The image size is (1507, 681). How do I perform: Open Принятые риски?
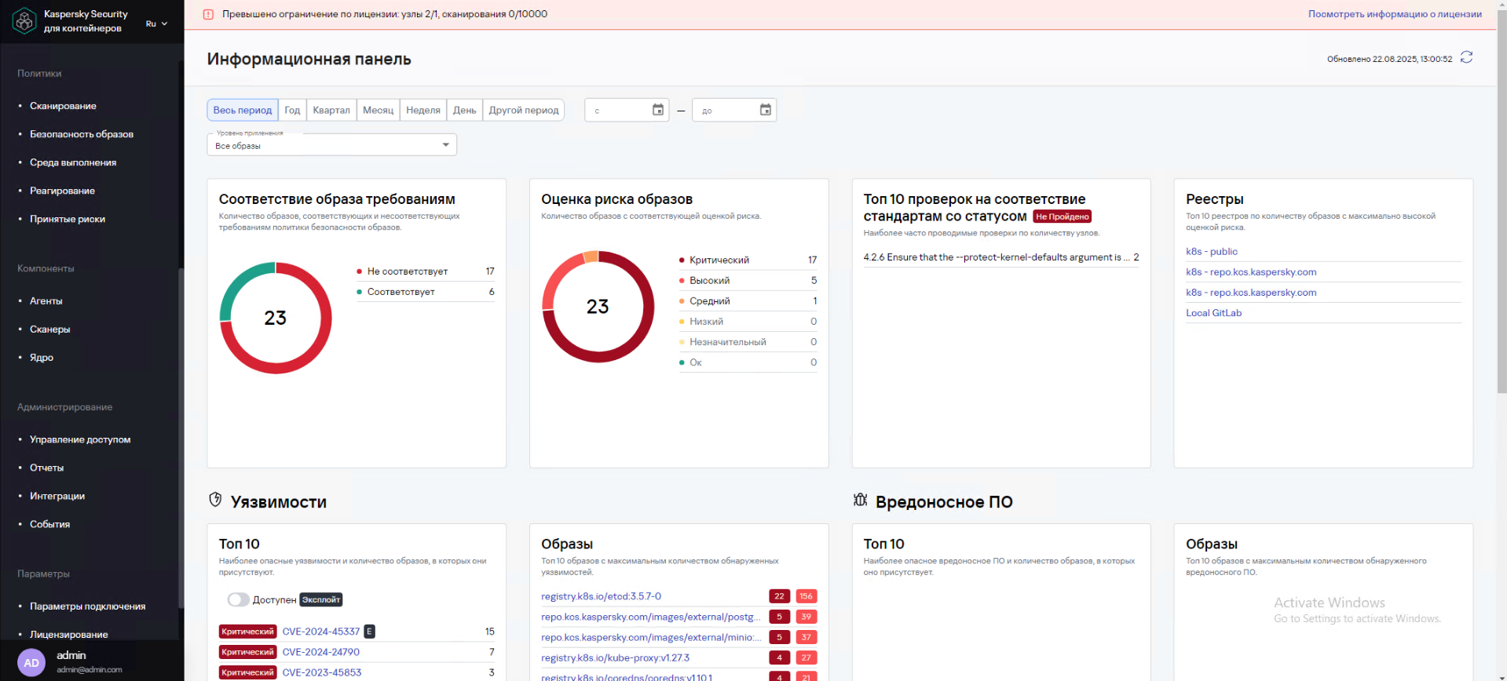pyautogui.click(x=68, y=219)
